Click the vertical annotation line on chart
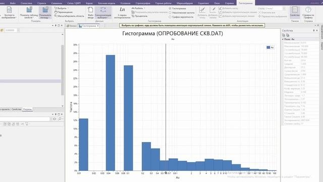Screen dimensions: 323x182 (x=166, y=107)
